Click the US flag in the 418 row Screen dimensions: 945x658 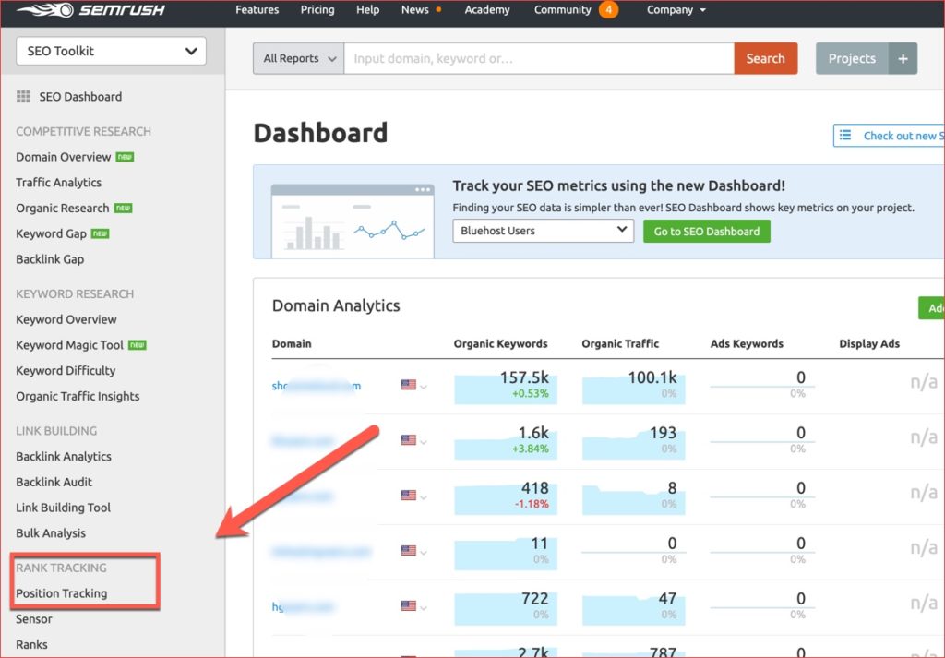coord(409,496)
